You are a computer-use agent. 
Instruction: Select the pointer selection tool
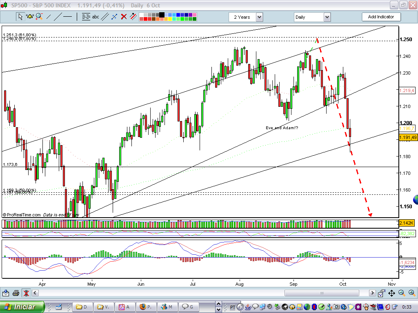click(20, 17)
